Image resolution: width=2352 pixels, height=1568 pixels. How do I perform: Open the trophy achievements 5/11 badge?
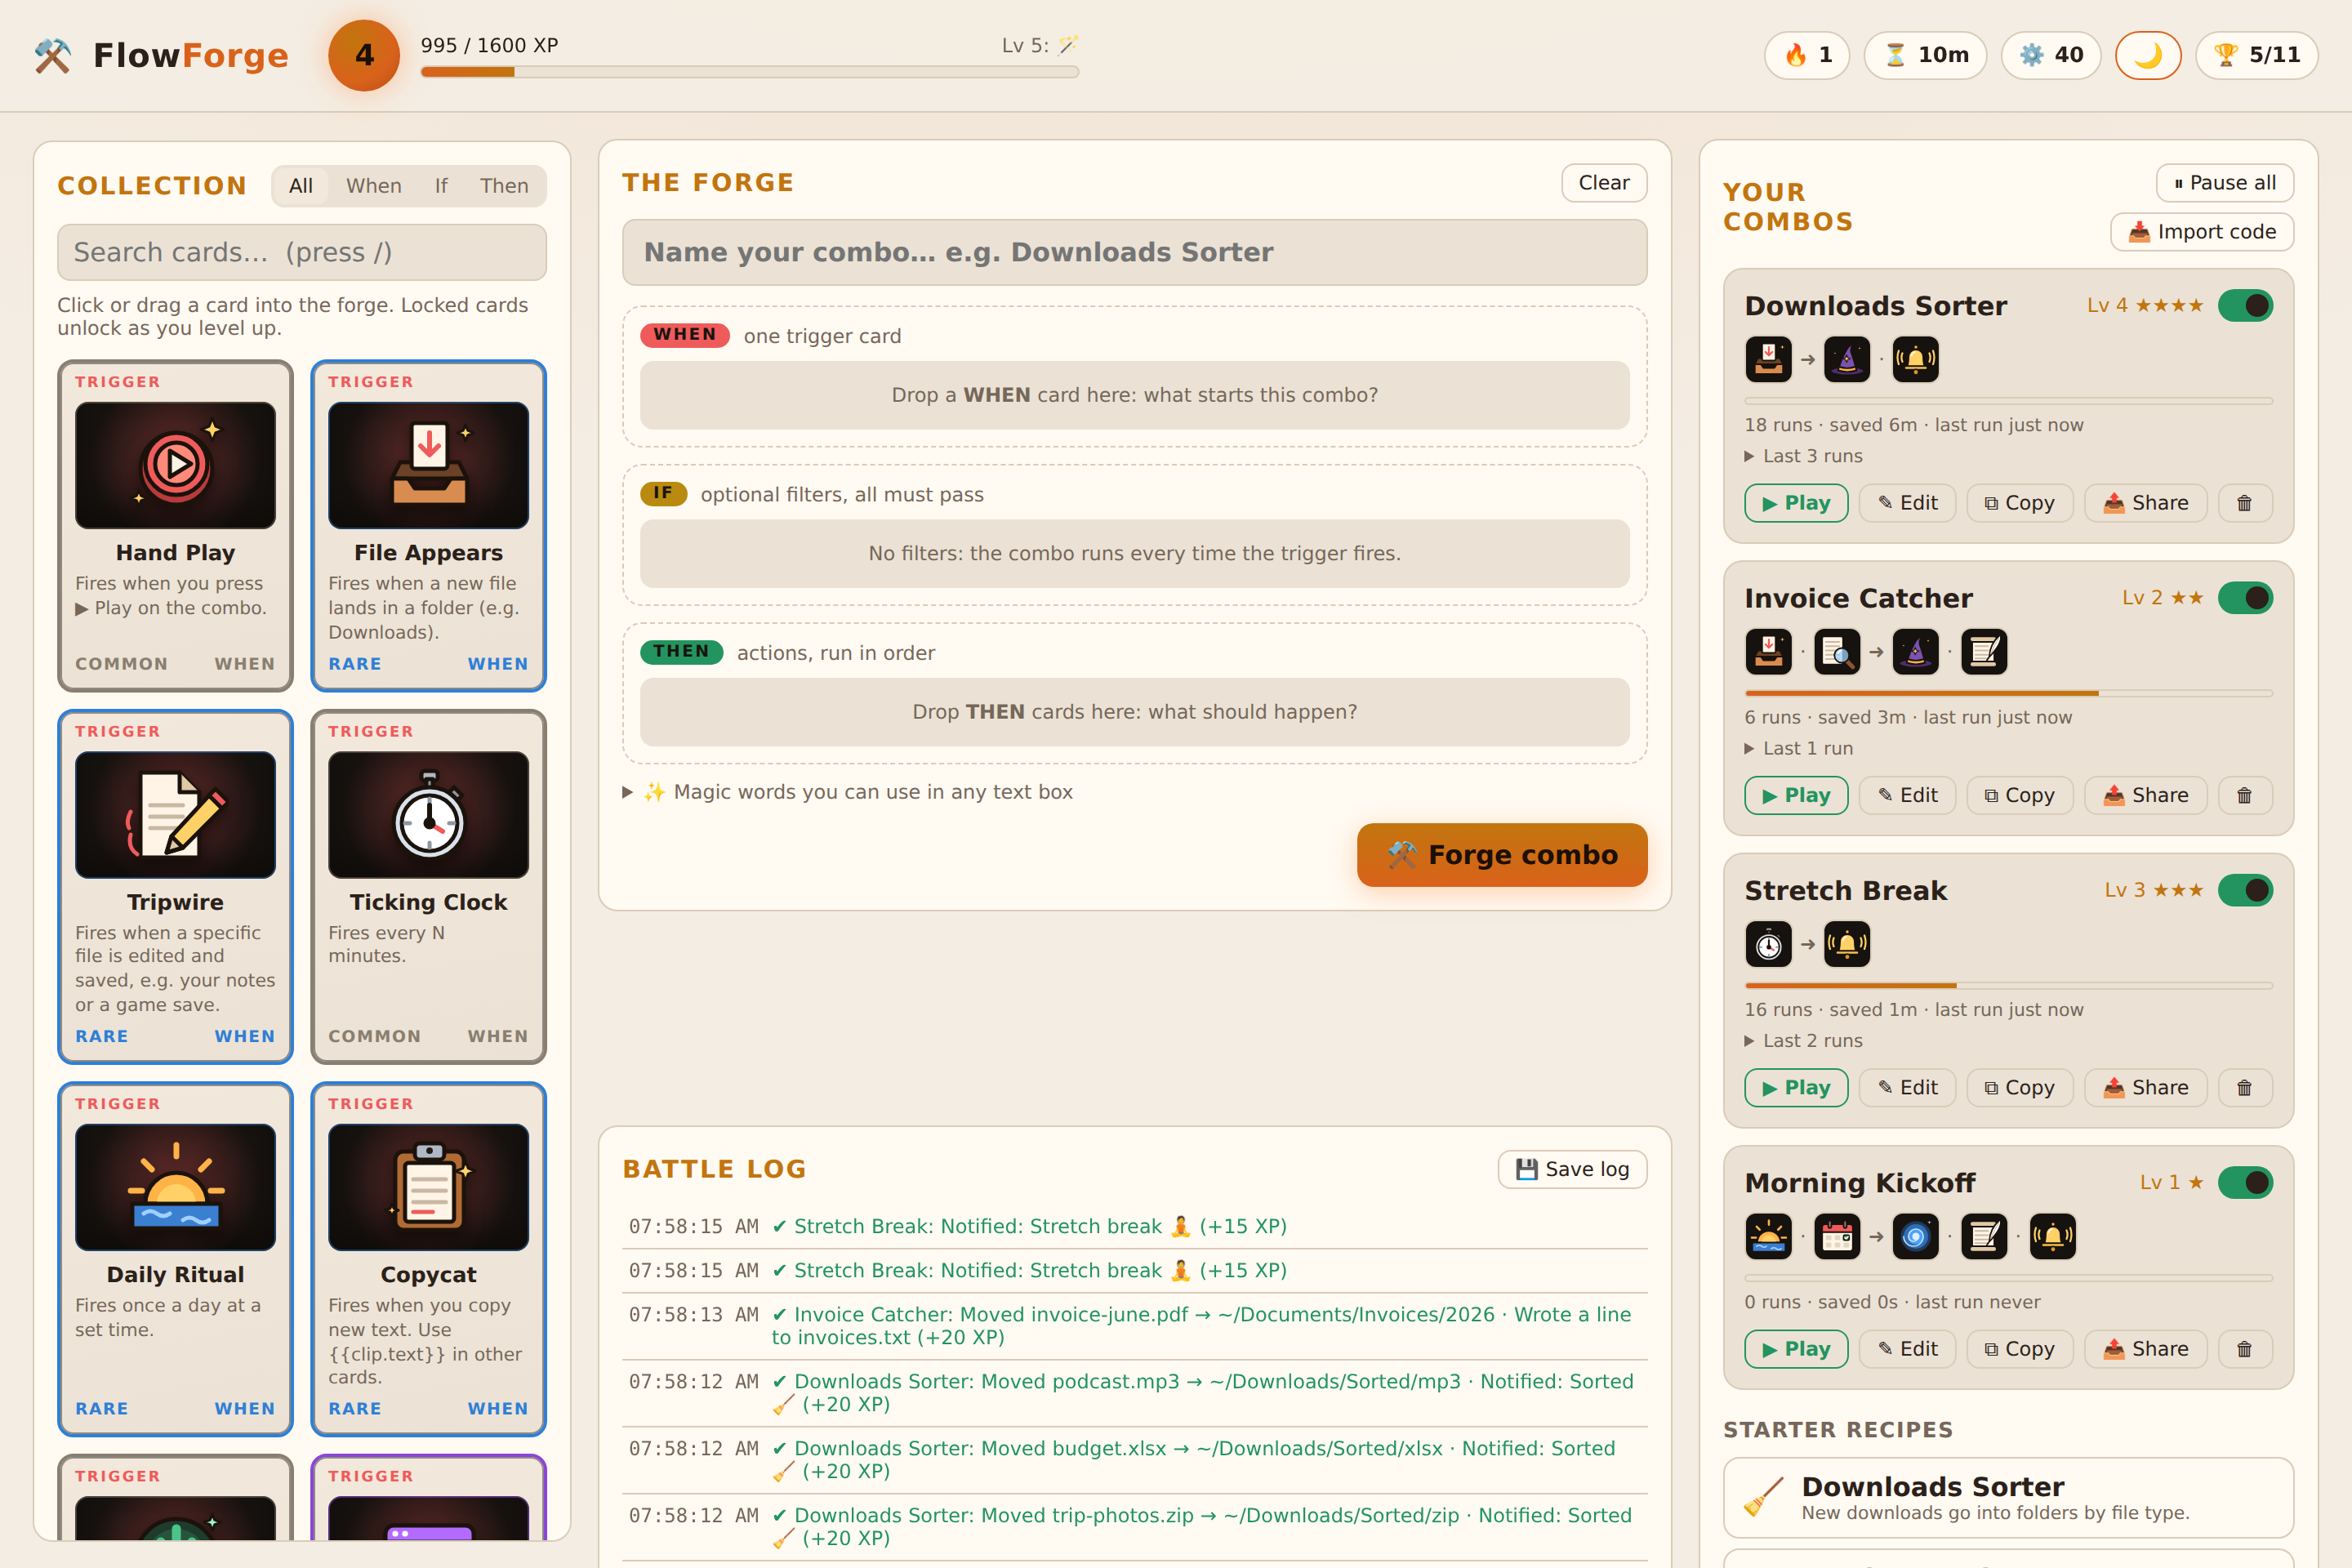tap(2257, 55)
